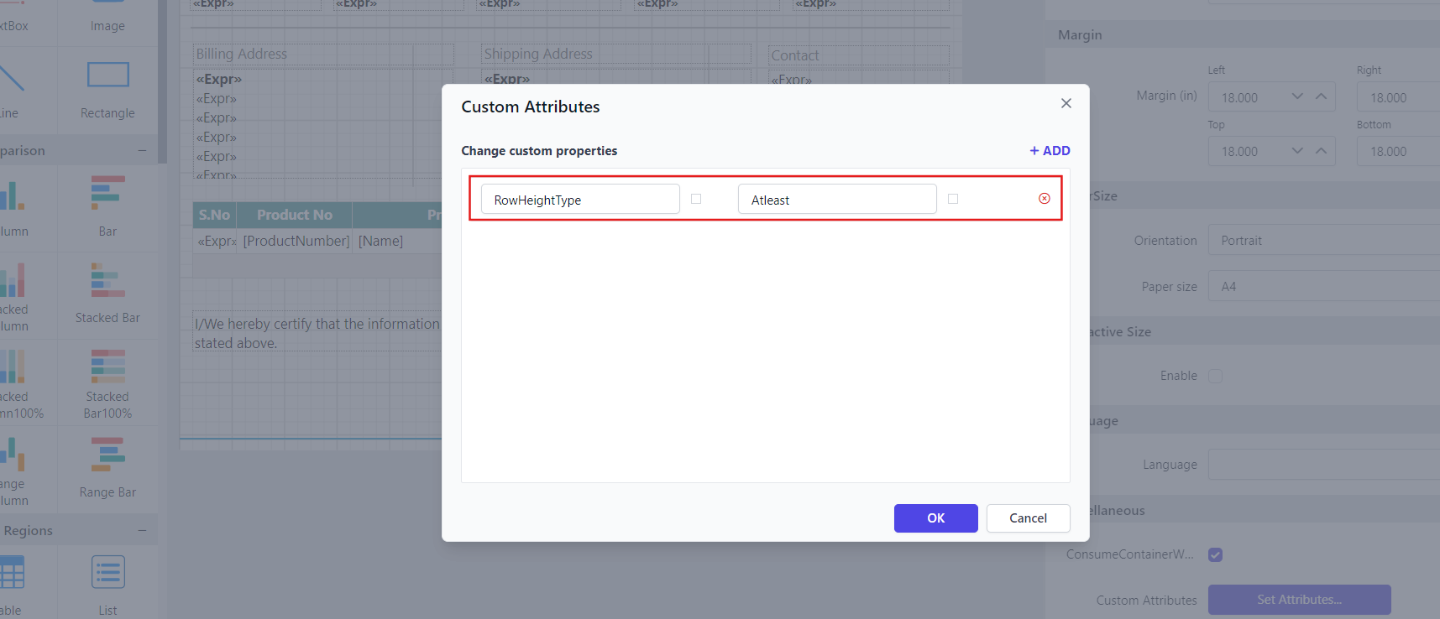Select the certification text box on canvas
1440x619 pixels.
[x=317, y=333]
